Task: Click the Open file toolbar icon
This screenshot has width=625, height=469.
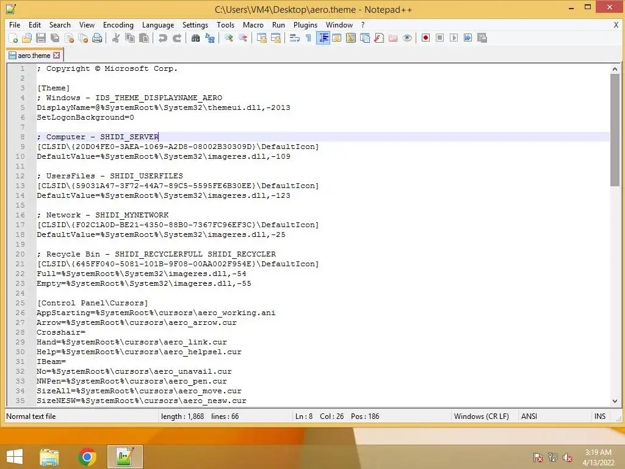Action: 27,38
